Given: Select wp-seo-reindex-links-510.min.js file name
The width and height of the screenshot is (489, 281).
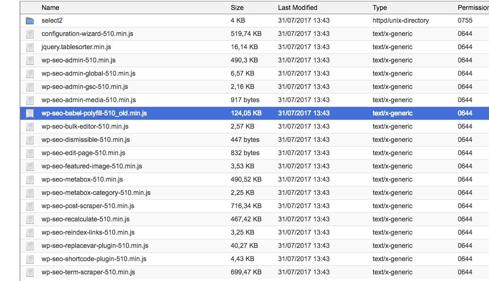Looking at the screenshot, I should click(88, 233).
